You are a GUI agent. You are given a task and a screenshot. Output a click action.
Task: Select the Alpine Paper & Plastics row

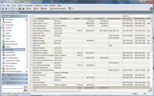[x=92, y=31]
